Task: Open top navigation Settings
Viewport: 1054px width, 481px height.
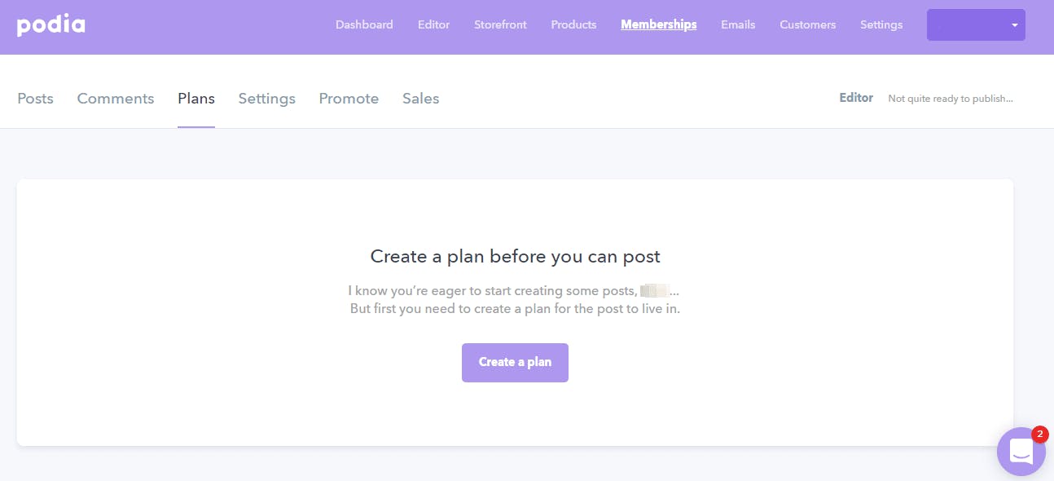Action: tap(881, 24)
